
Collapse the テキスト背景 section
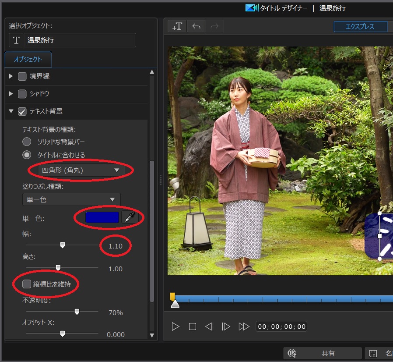click(11, 111)
